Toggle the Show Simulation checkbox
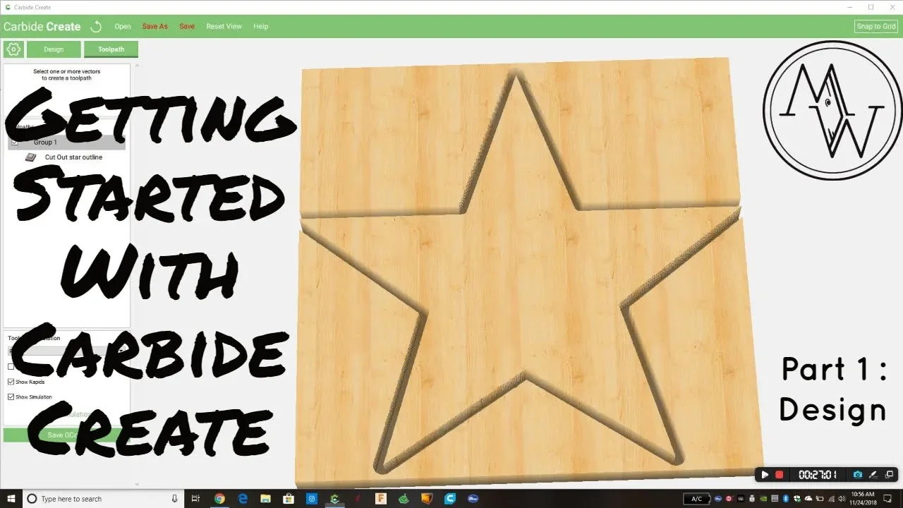The height and width of the screenshot is (508, 903). [11, 397]
